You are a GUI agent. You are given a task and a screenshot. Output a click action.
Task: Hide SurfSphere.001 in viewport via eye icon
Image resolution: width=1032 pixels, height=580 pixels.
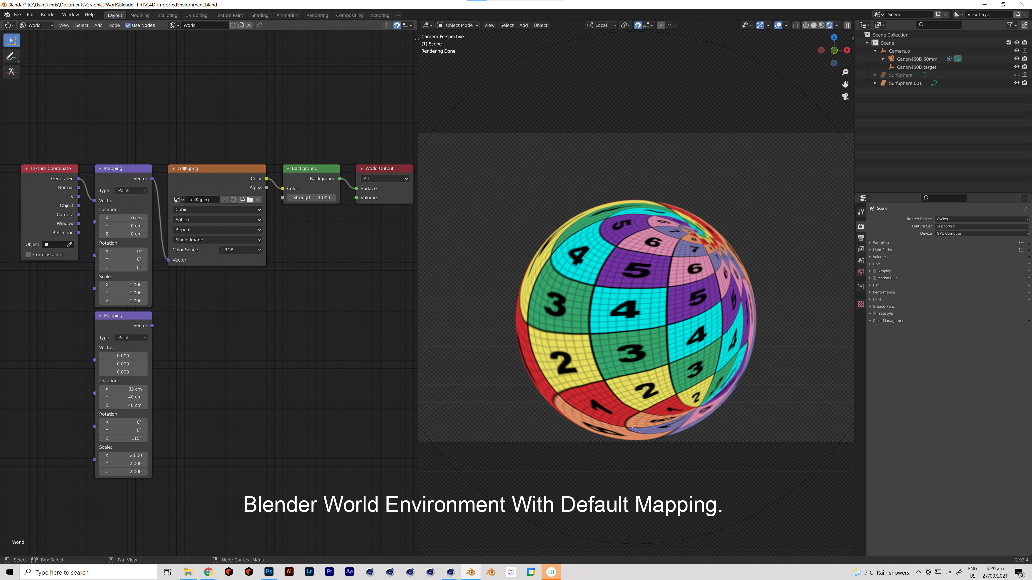(1017, 83)
